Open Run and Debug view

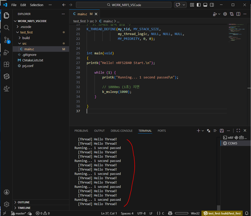[6, 52]
